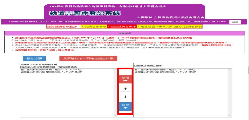Screen dimensions: 249x120
Task: Move selected choice up with up arrow
Action: pyautogui.click(x=125, y=89)
